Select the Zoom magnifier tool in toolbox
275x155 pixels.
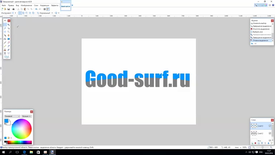coord(9,32)
